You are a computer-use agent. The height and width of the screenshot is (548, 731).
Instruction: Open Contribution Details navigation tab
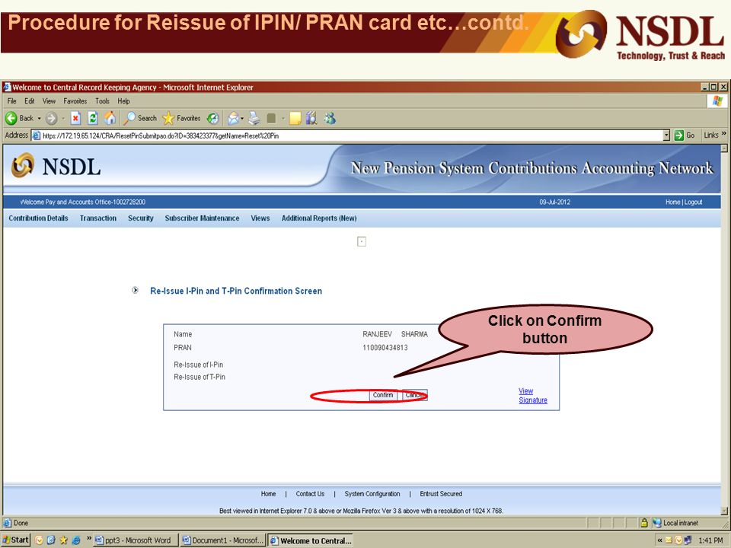(x=38, y=218)
